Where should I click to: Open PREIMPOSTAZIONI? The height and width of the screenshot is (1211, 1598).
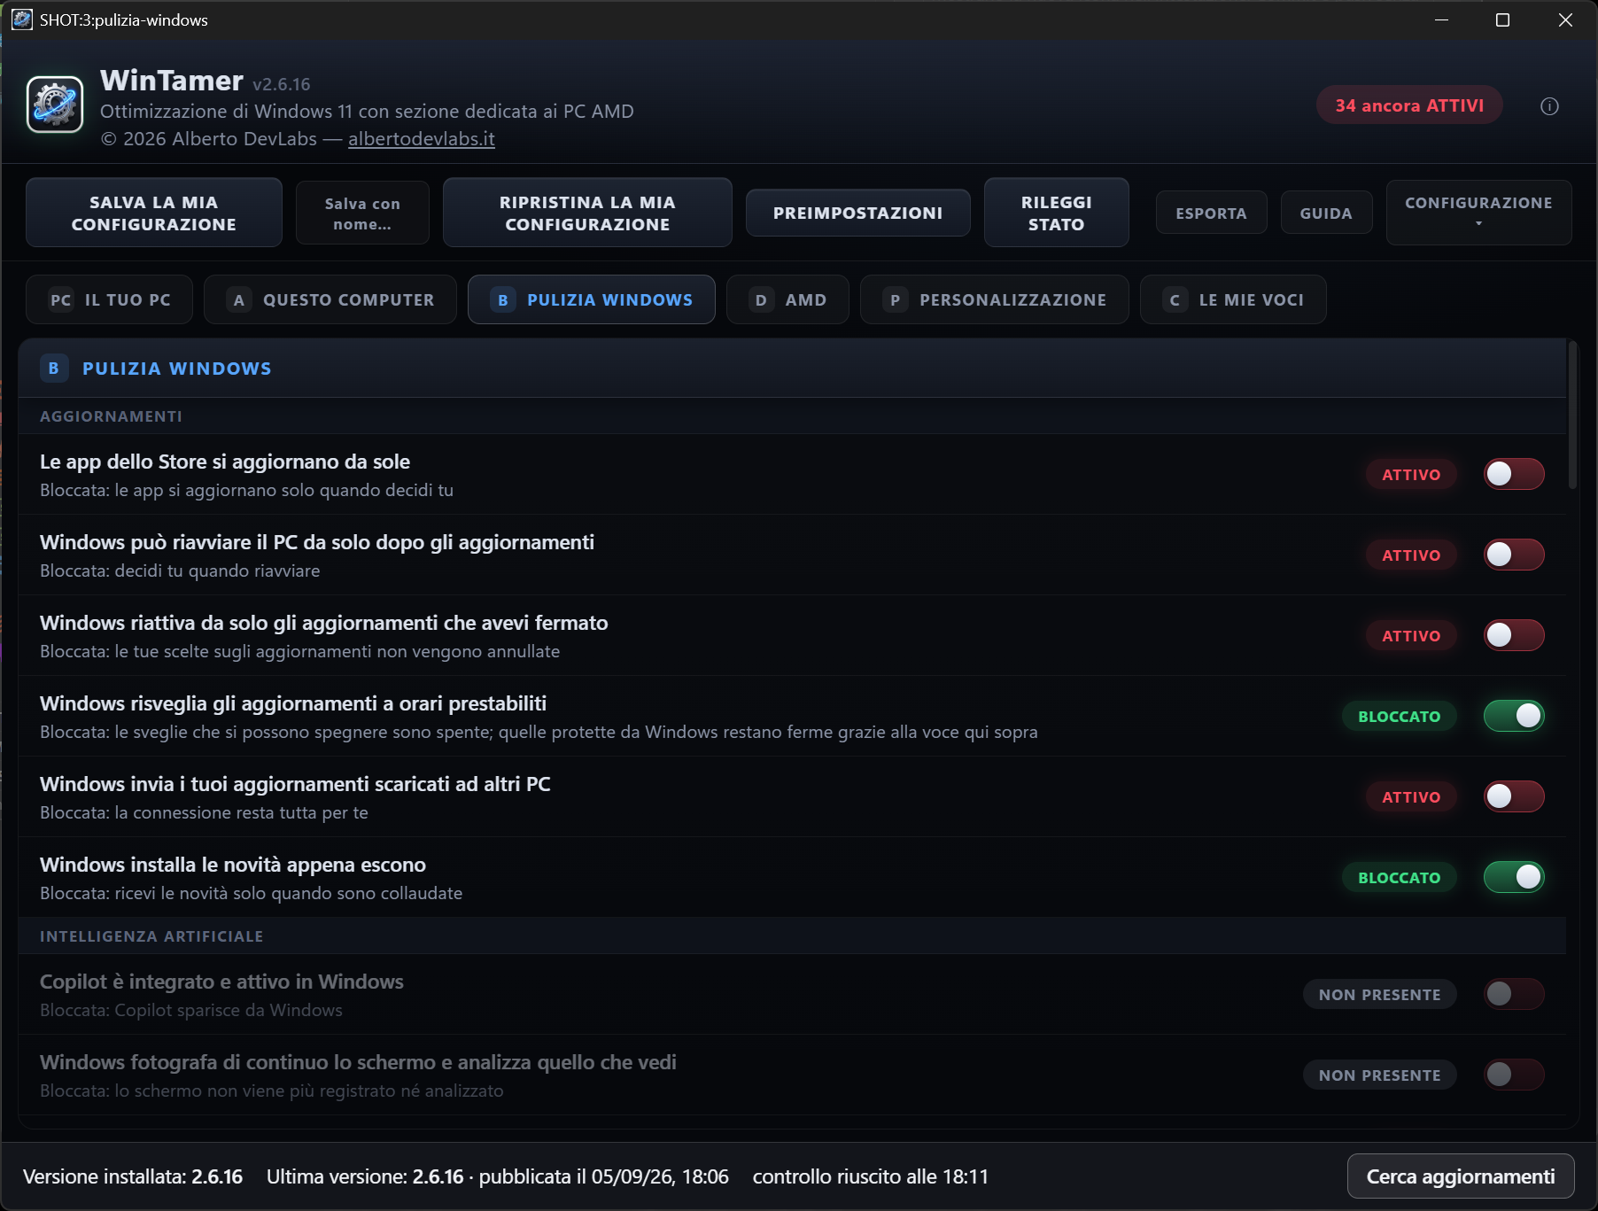(857, 213)
